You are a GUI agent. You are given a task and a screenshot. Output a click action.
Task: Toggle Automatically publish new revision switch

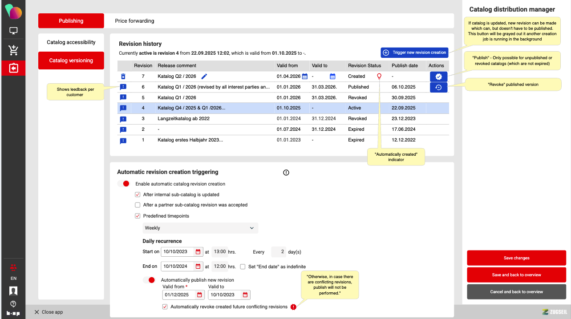(149, 280)
